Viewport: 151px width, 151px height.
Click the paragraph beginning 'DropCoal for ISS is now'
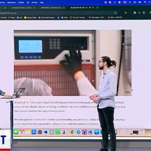[70, 107]
